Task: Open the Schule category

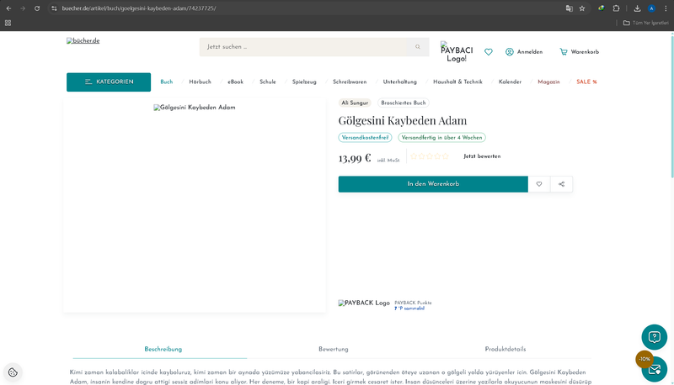Action: (x=267, y=82)
